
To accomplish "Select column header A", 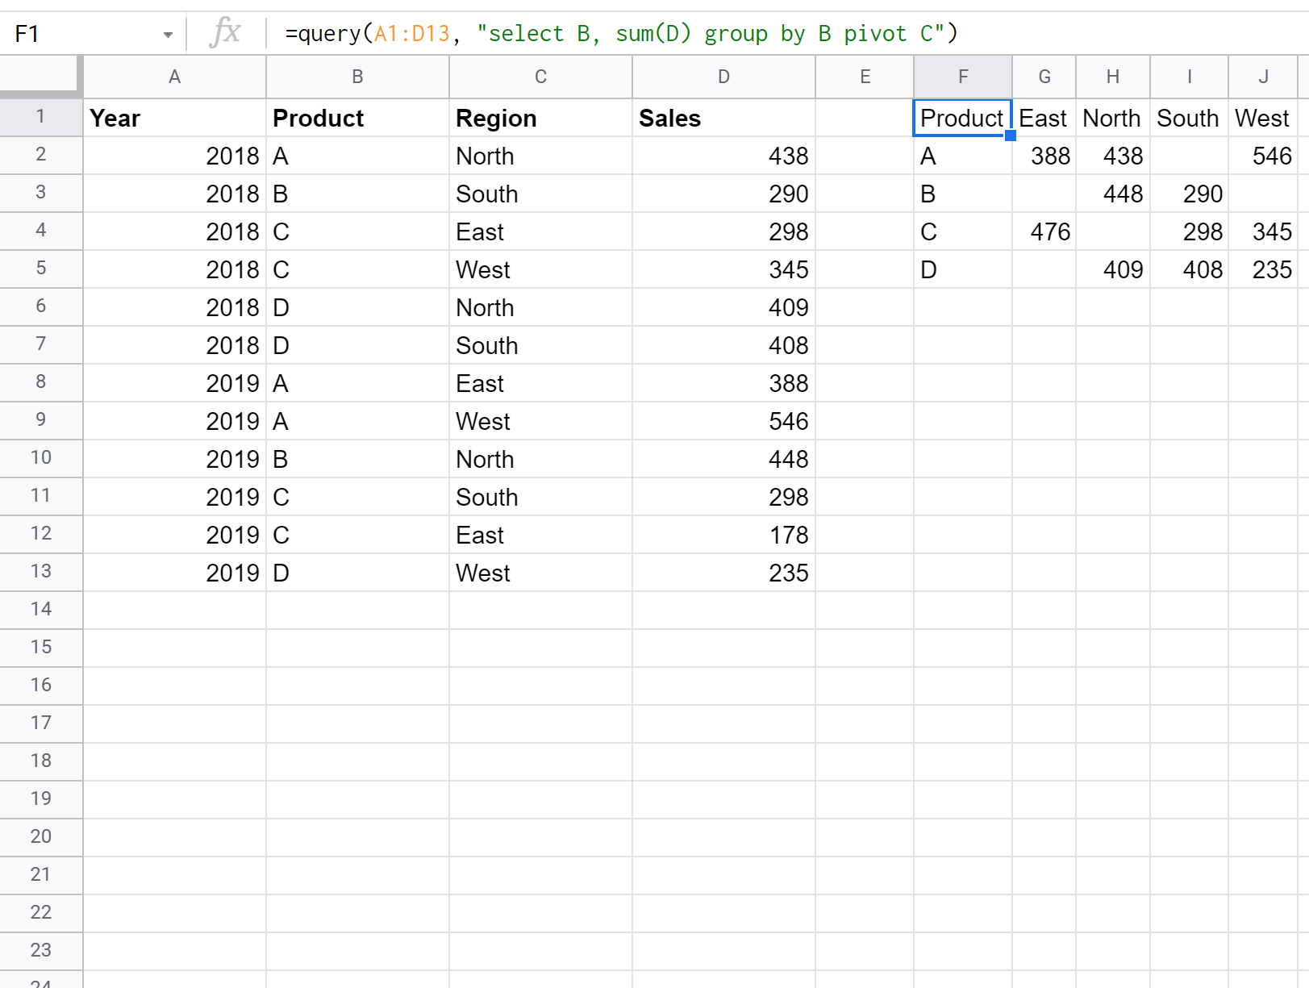I will click(174, 77).
